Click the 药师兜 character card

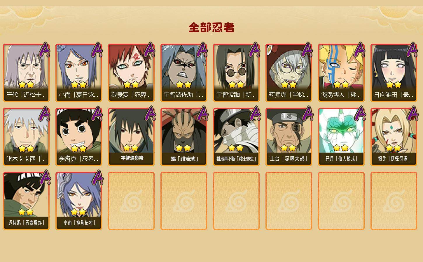click(x=289, y=73)
